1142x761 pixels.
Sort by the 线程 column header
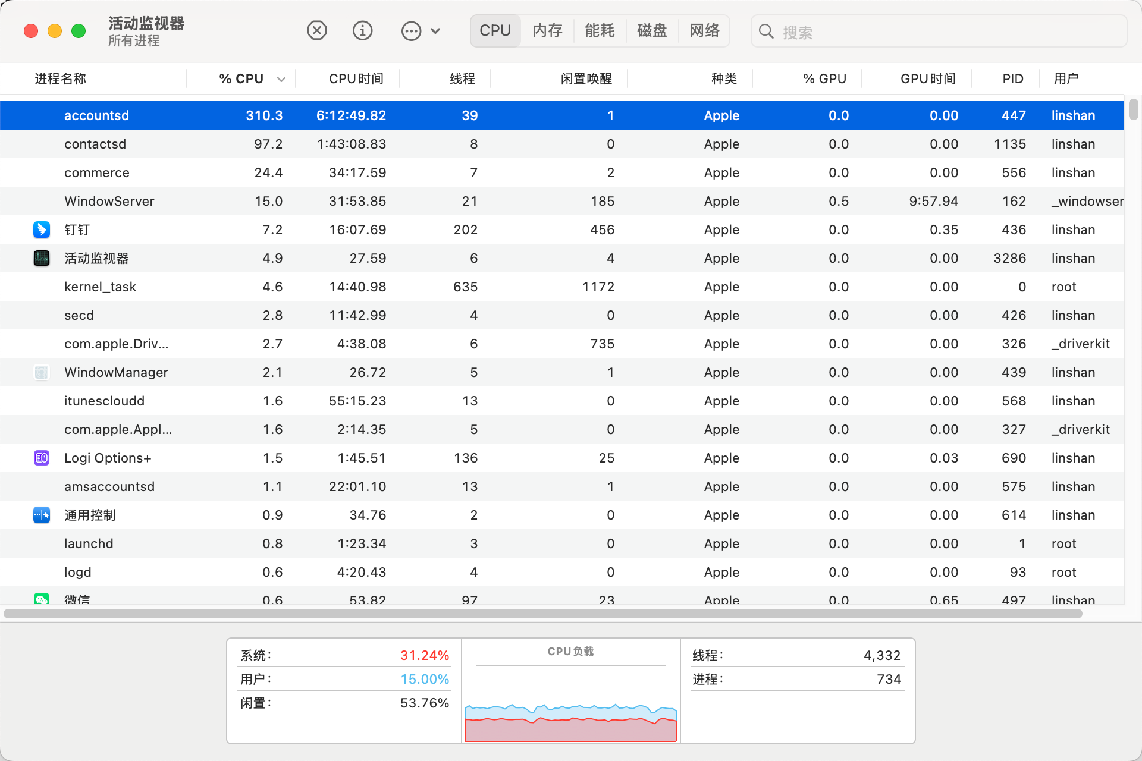462,78
